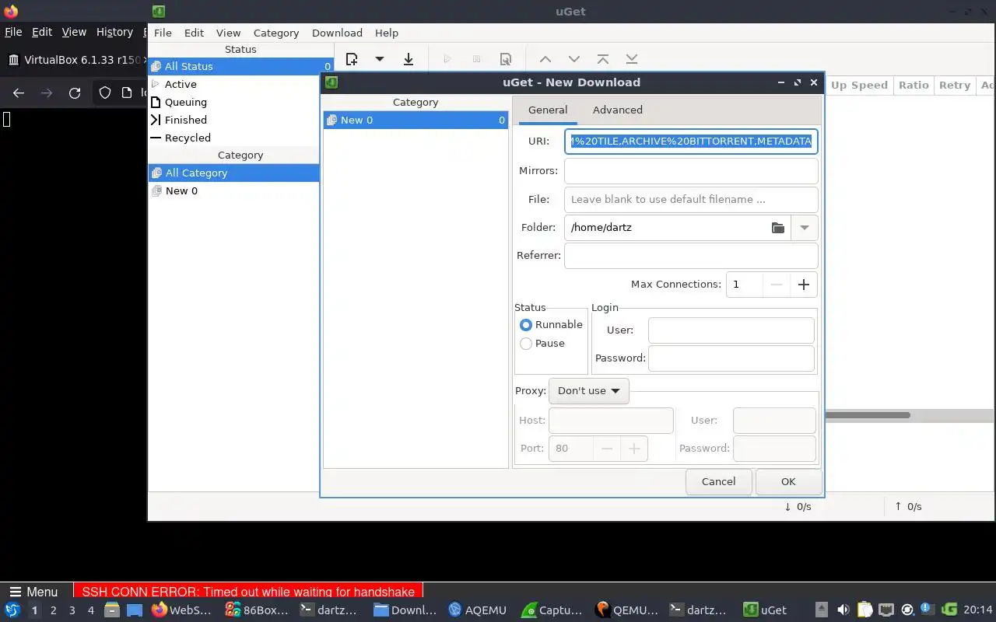The width and height of the screenshot is (996, 622).
Task: Click the Move Up arrow icon
Action: click(x=545, y=59)
